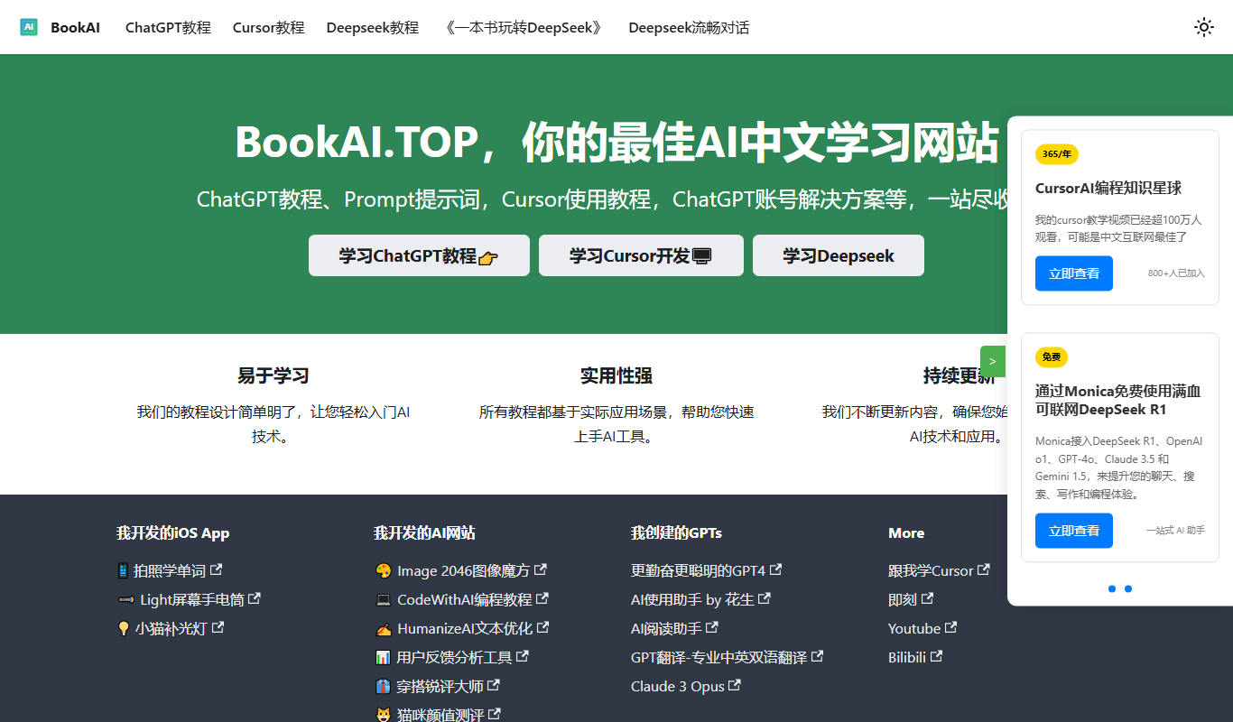Open AI阅读助手 link
The width and height of the screenshot is (1233, 722).
[675, 628]
